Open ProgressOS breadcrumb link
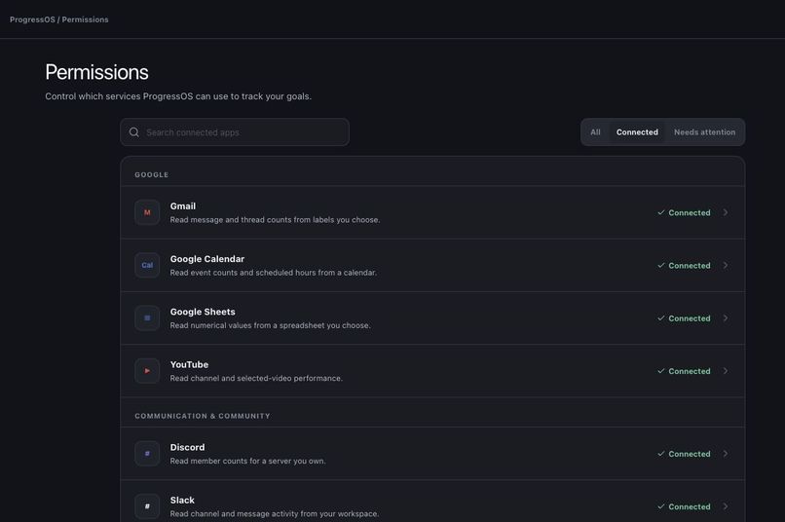785x522 pixels. (x=32, y=19)
